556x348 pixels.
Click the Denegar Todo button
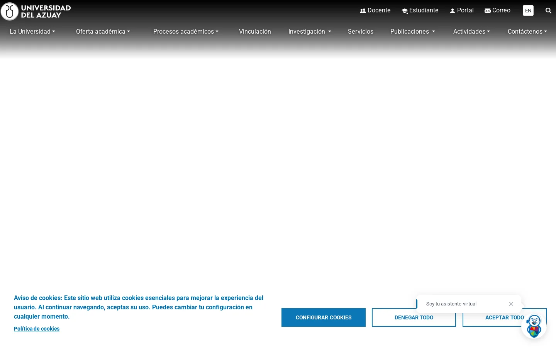pyautogui.click(x=414, y=317)
